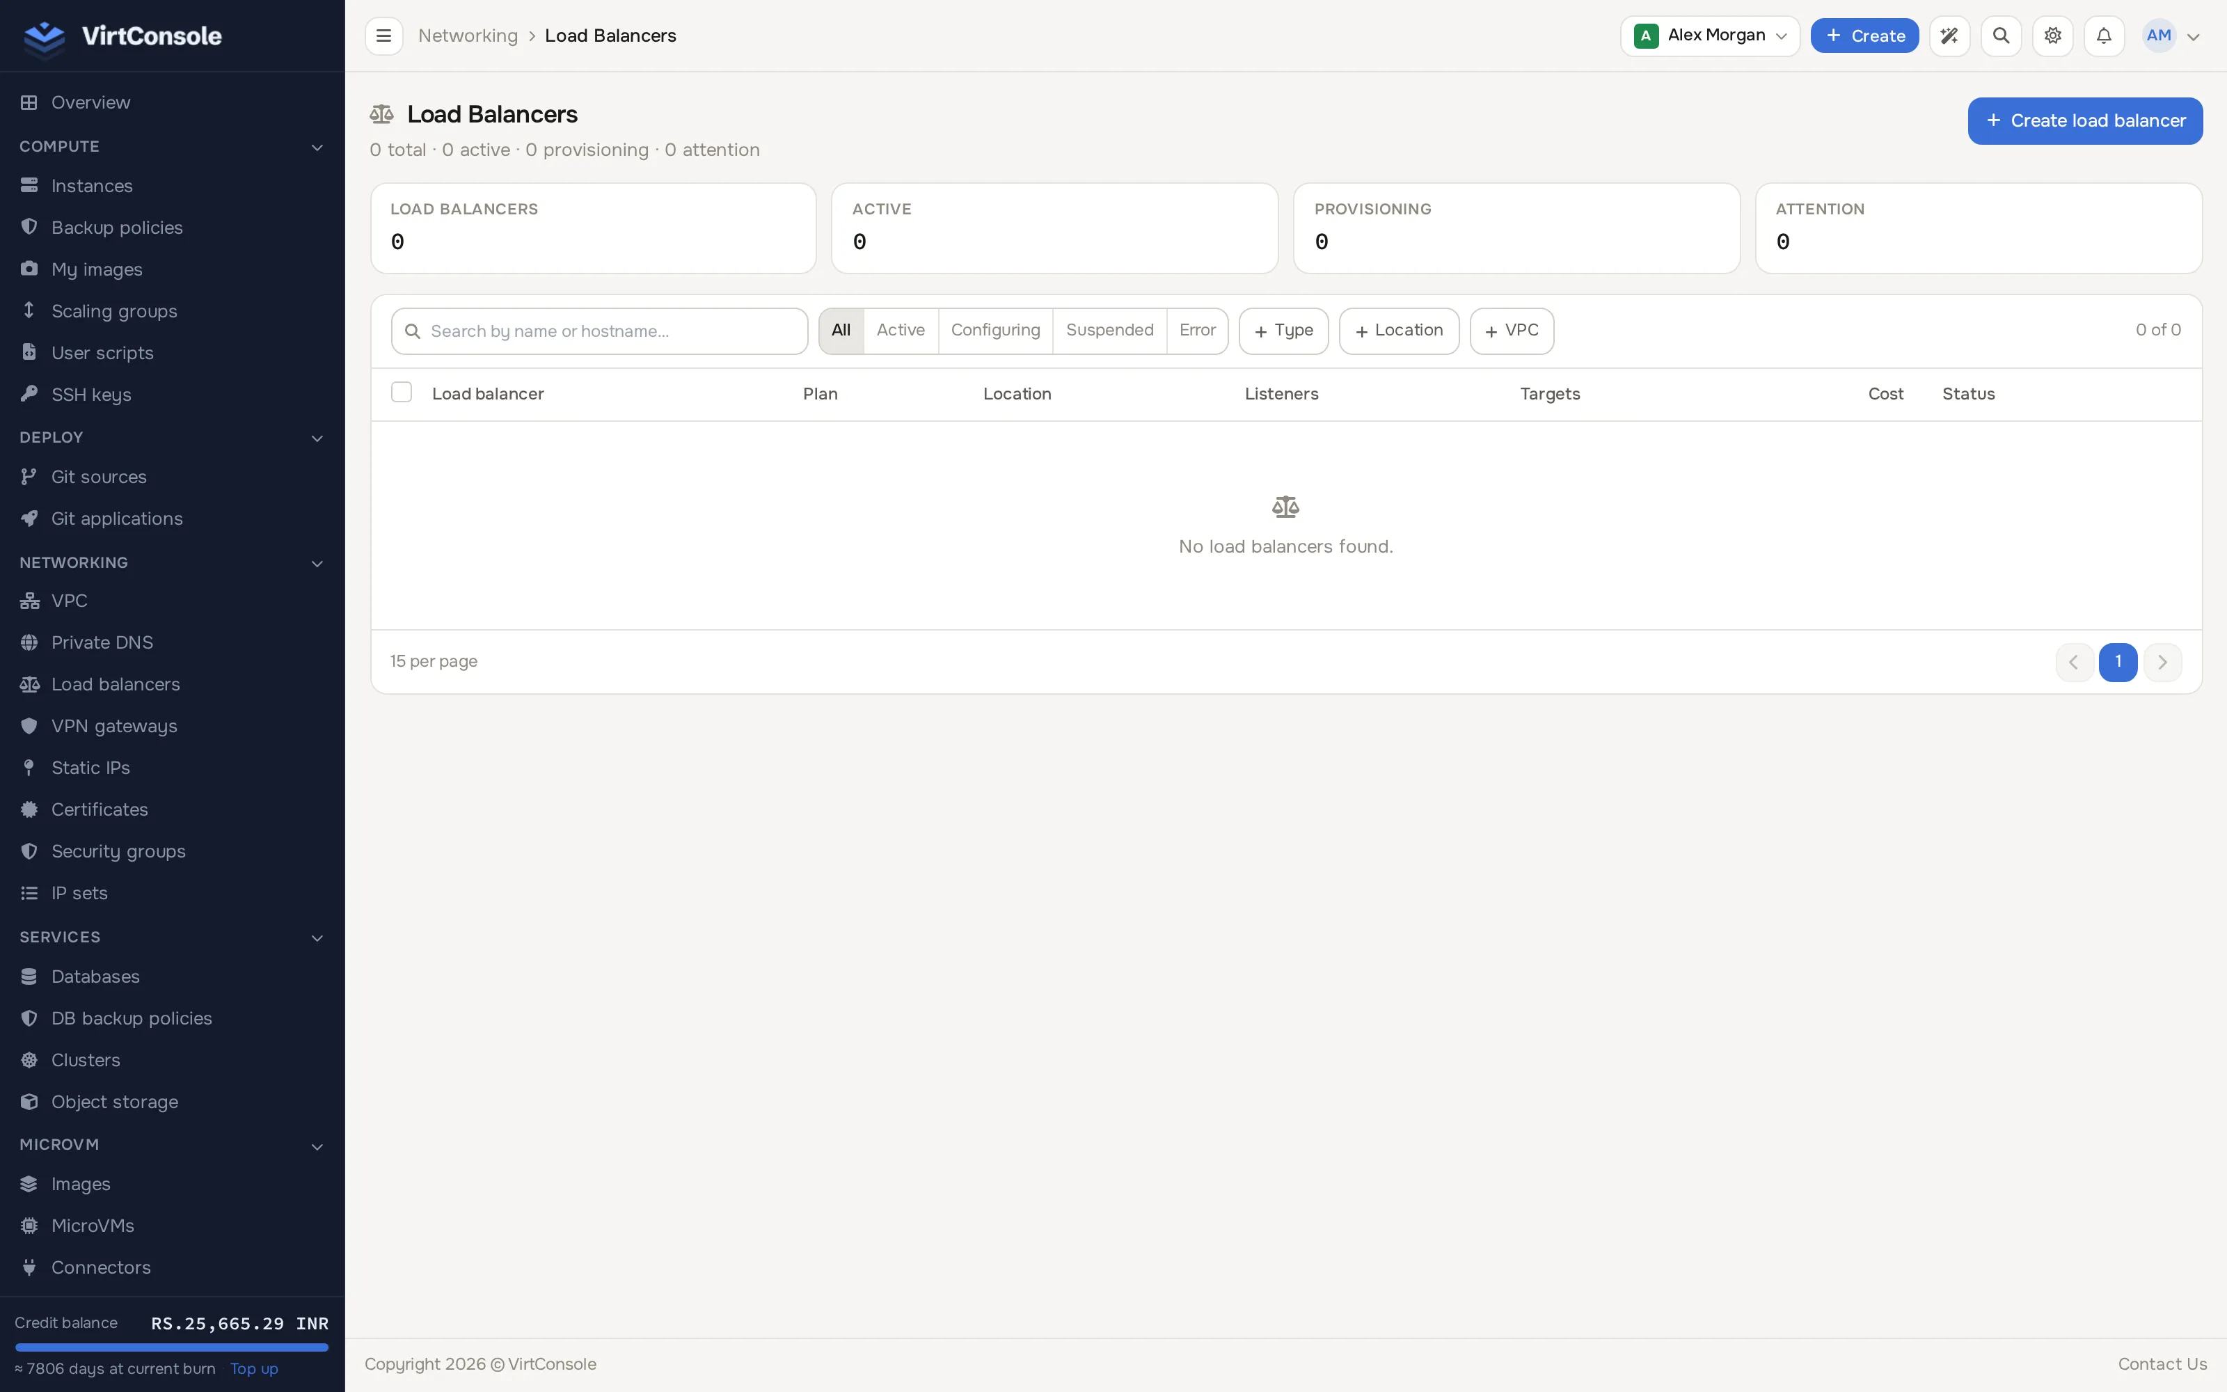Select the Error status filter tab
Image resolution: width=2227 pixels, height=1392 pixels.
tap(1197, 331)
